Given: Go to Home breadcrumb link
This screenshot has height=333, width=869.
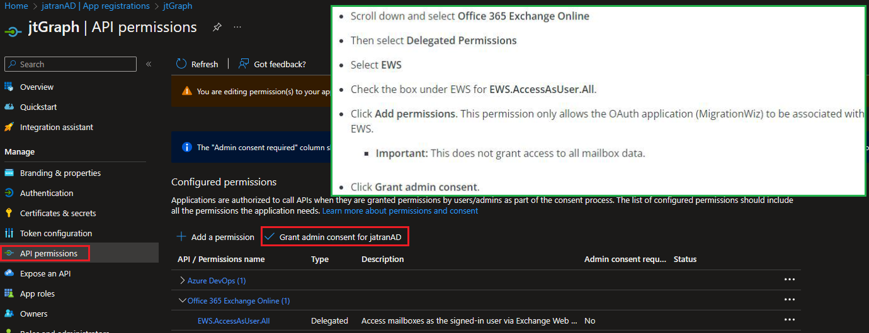Looking at the screenshot, I should click(x=16, y=6).
